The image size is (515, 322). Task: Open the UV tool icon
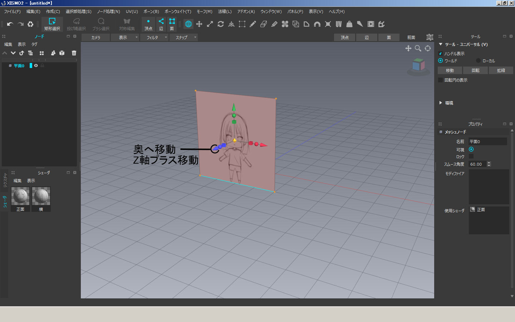coord(339,24)
